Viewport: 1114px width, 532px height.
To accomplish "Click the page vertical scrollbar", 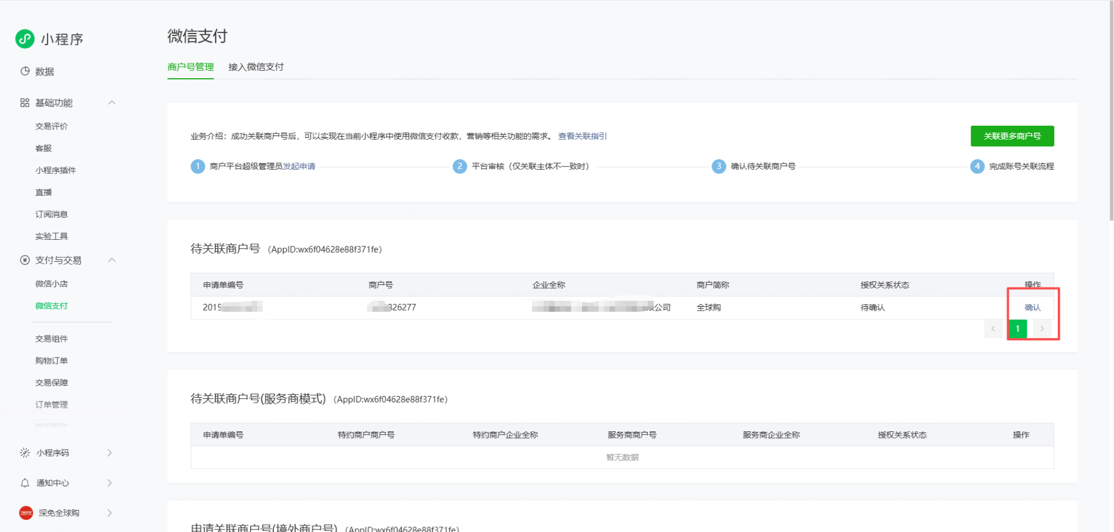I will pyautogui.click(x=1112, y=110).
